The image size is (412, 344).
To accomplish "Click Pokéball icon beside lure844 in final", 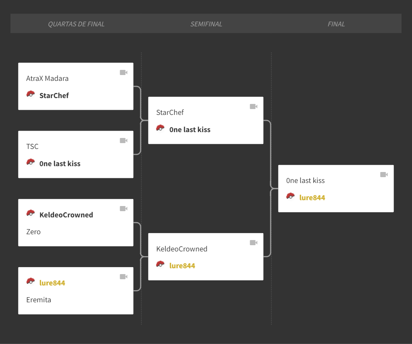I will click(290, 196).
